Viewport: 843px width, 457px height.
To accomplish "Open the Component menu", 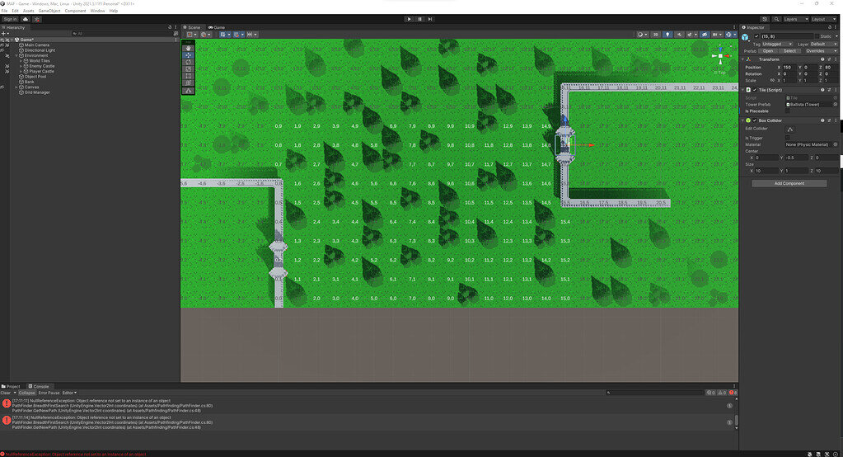I will click(75, 11).
